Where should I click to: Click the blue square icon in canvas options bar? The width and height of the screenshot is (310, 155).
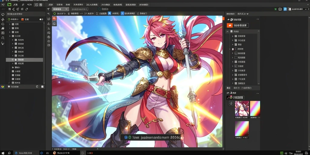tap(110, 13)
